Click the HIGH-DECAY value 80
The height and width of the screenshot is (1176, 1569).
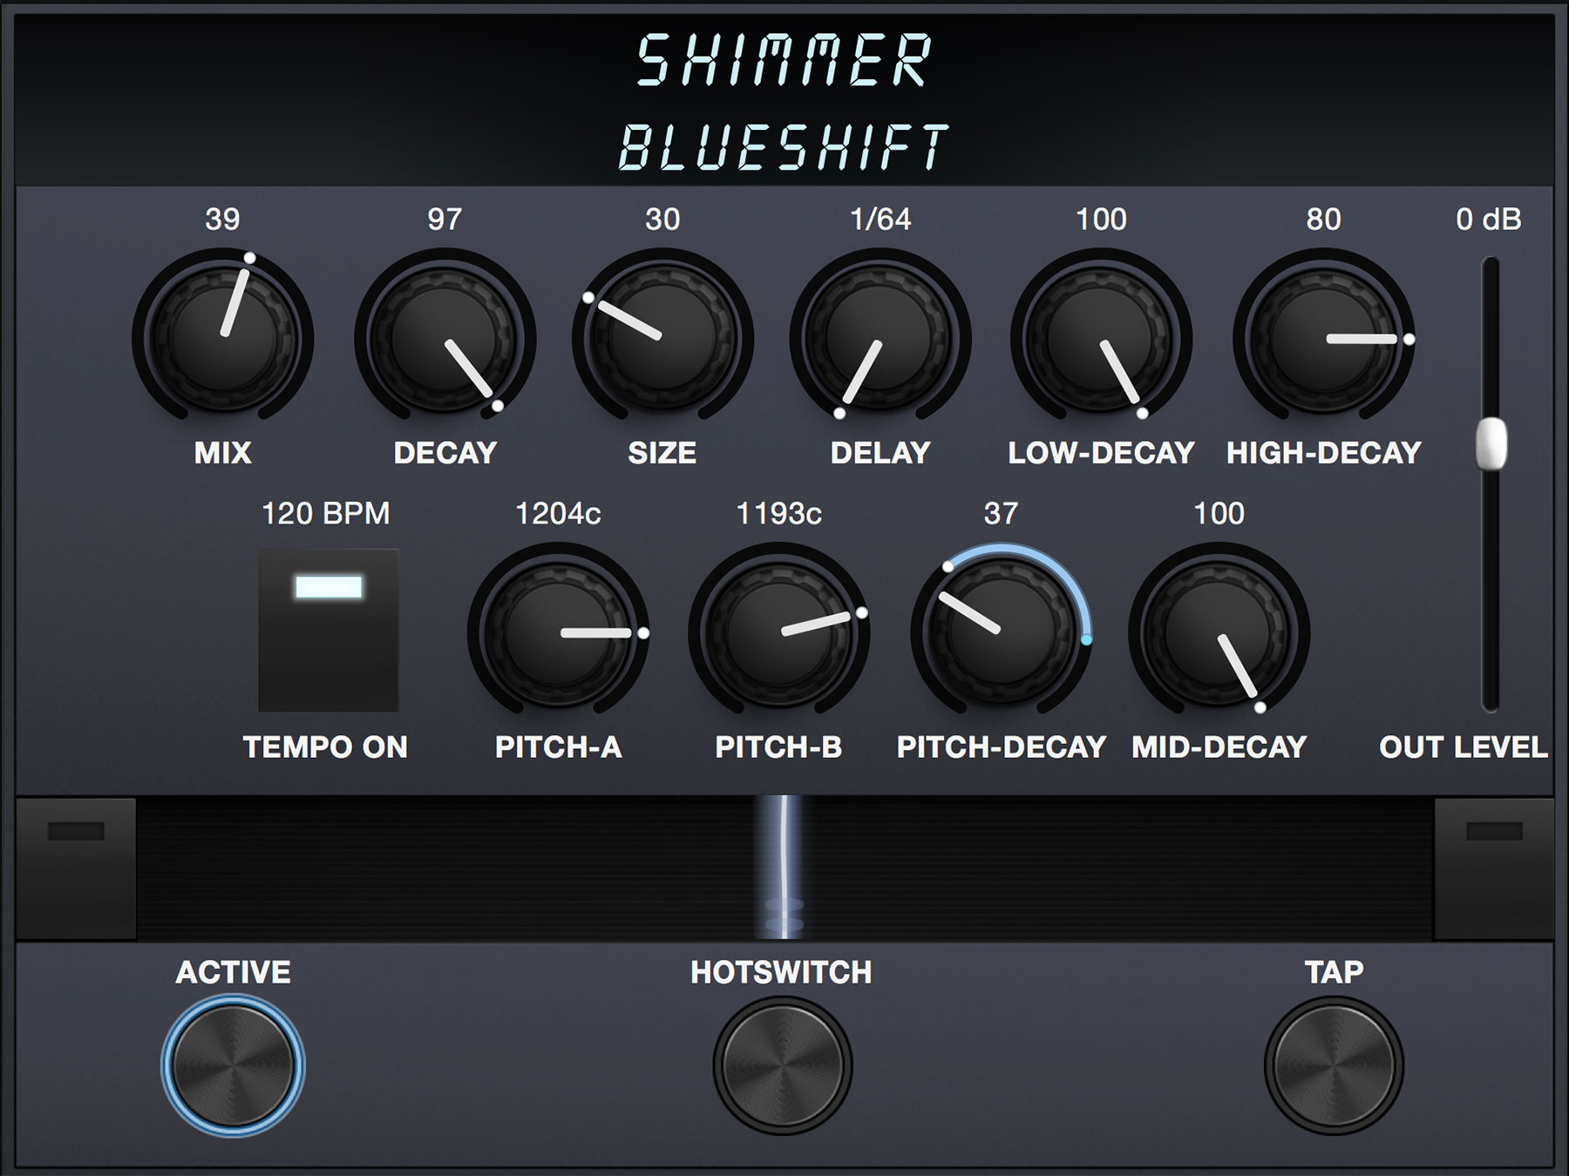click(x=1323, y=219)
